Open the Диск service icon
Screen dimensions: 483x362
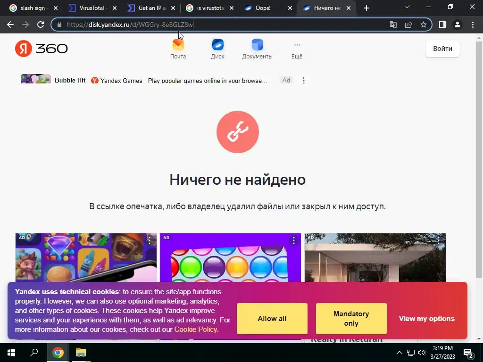click(217, 49)
